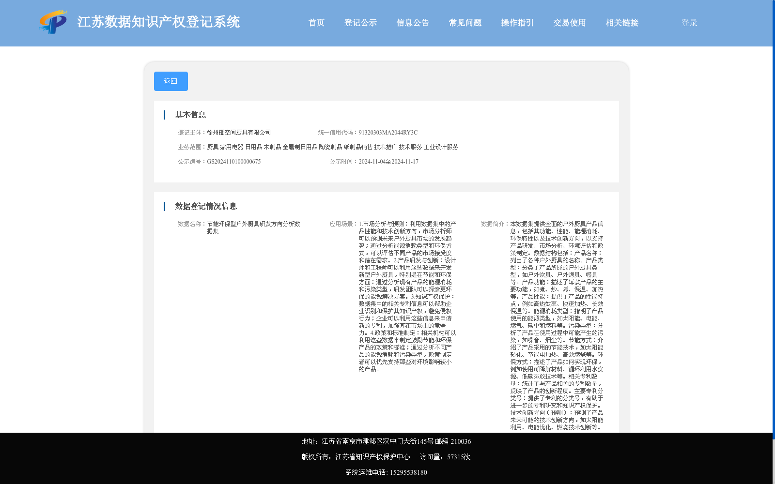This screenshot has width=775, height=484.
Task: Open the 信息公告 menu item
Action: [x=413, y=23]
